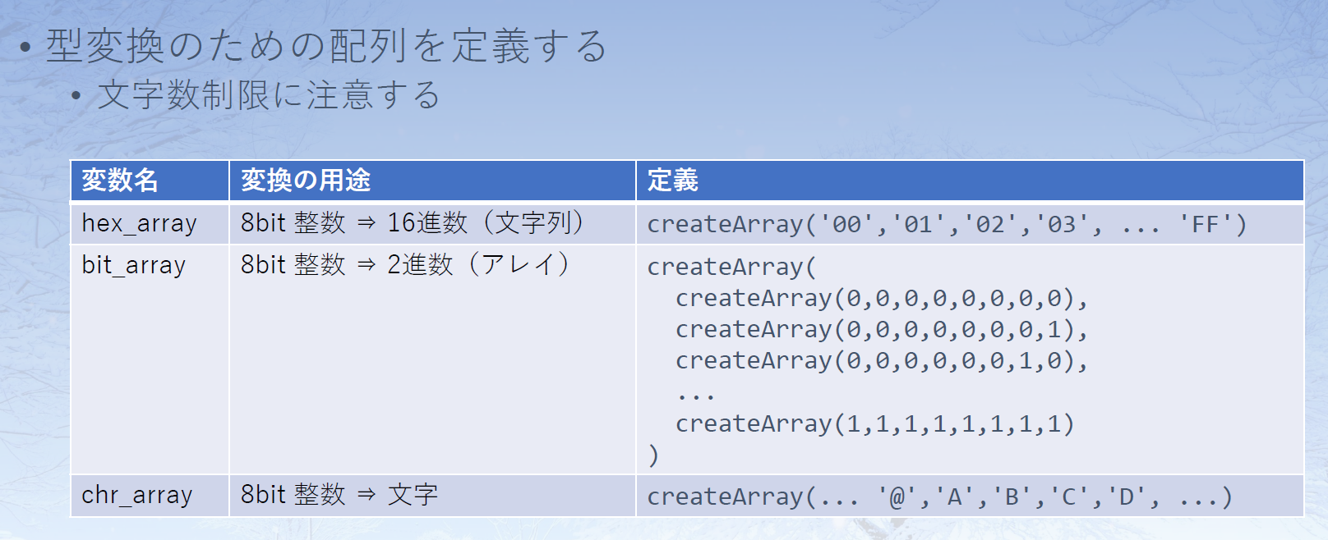Click the cell 8bit 整数 ⇒ 2進数（アレイ）

coord(432,359)
